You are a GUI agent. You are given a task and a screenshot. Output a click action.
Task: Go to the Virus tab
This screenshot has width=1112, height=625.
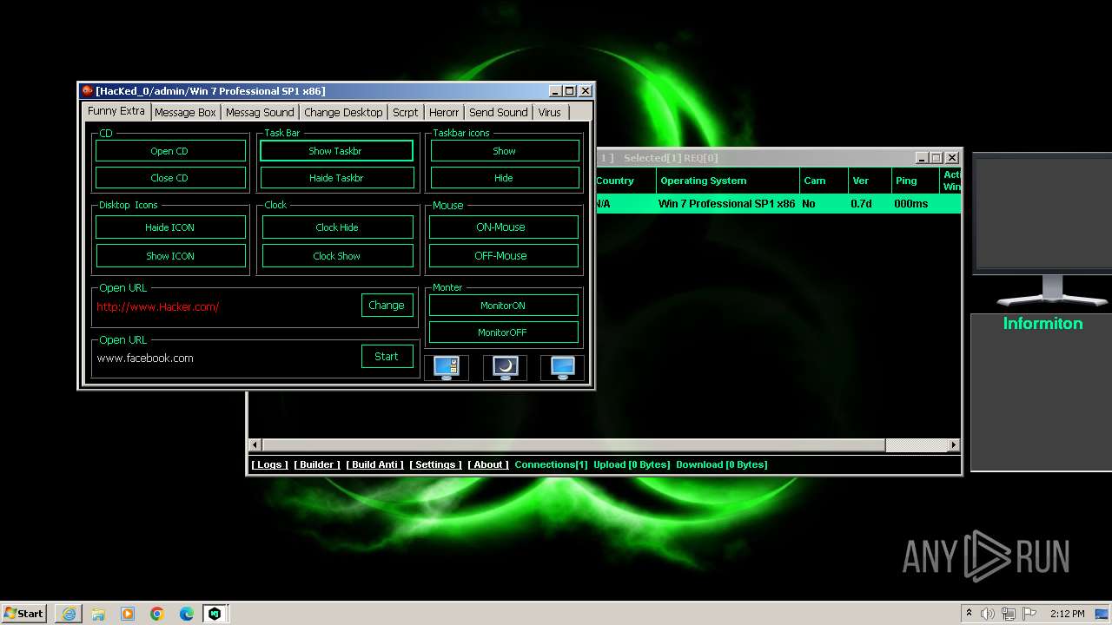tap(550, 112)
